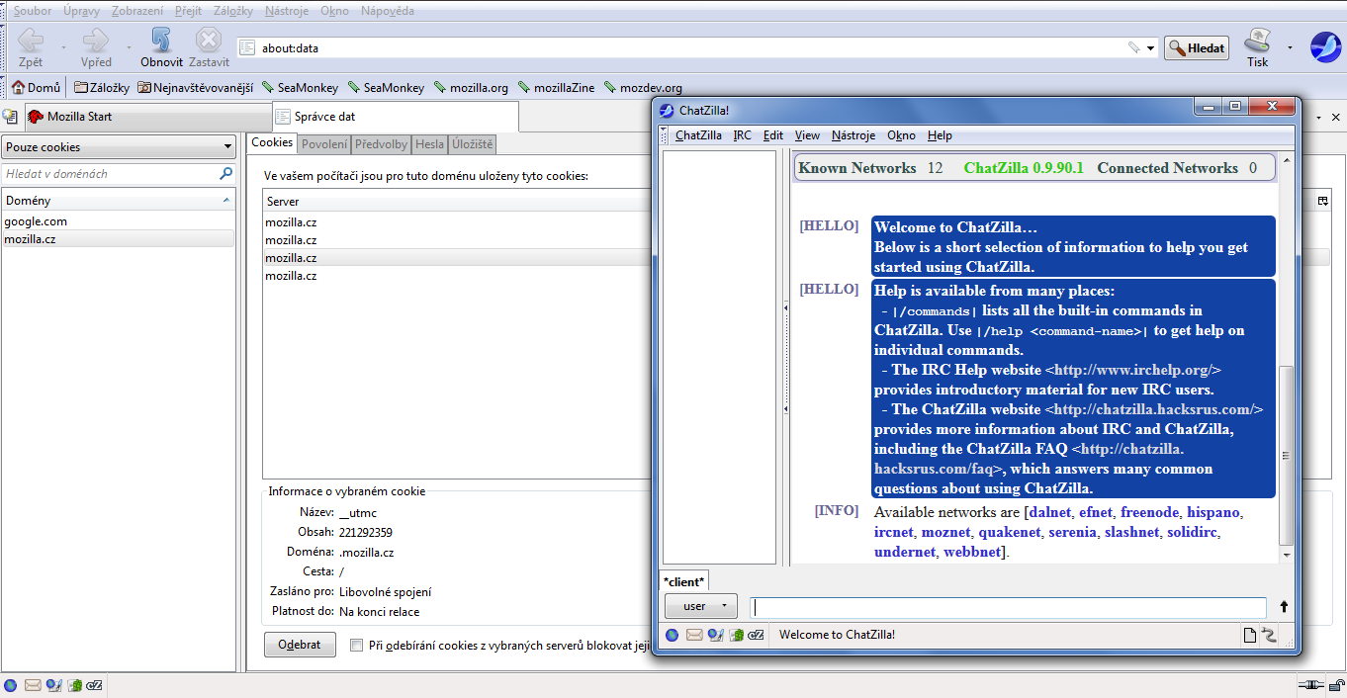
Task: Click the search magnifier in the domain filter
Action: pos(225,173)
